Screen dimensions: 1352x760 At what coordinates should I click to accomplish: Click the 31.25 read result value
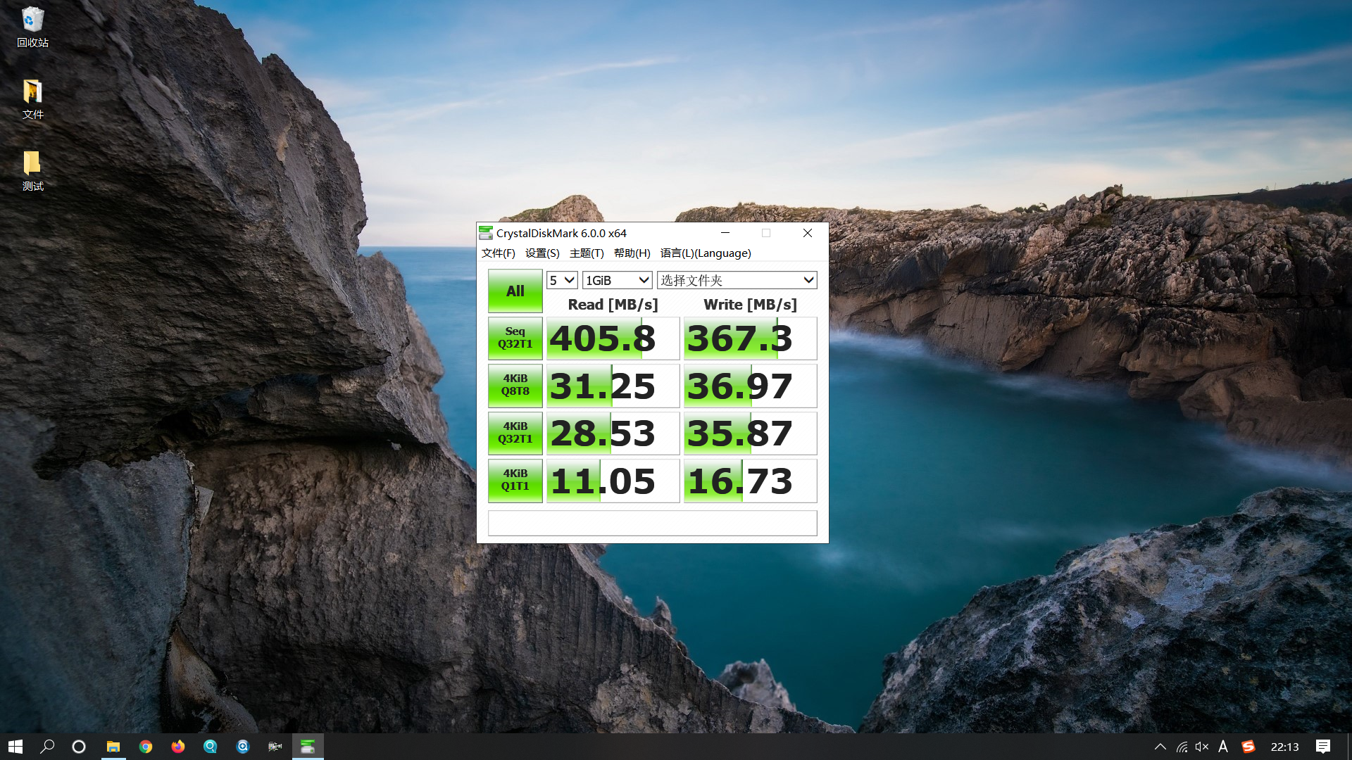(613, 386)
